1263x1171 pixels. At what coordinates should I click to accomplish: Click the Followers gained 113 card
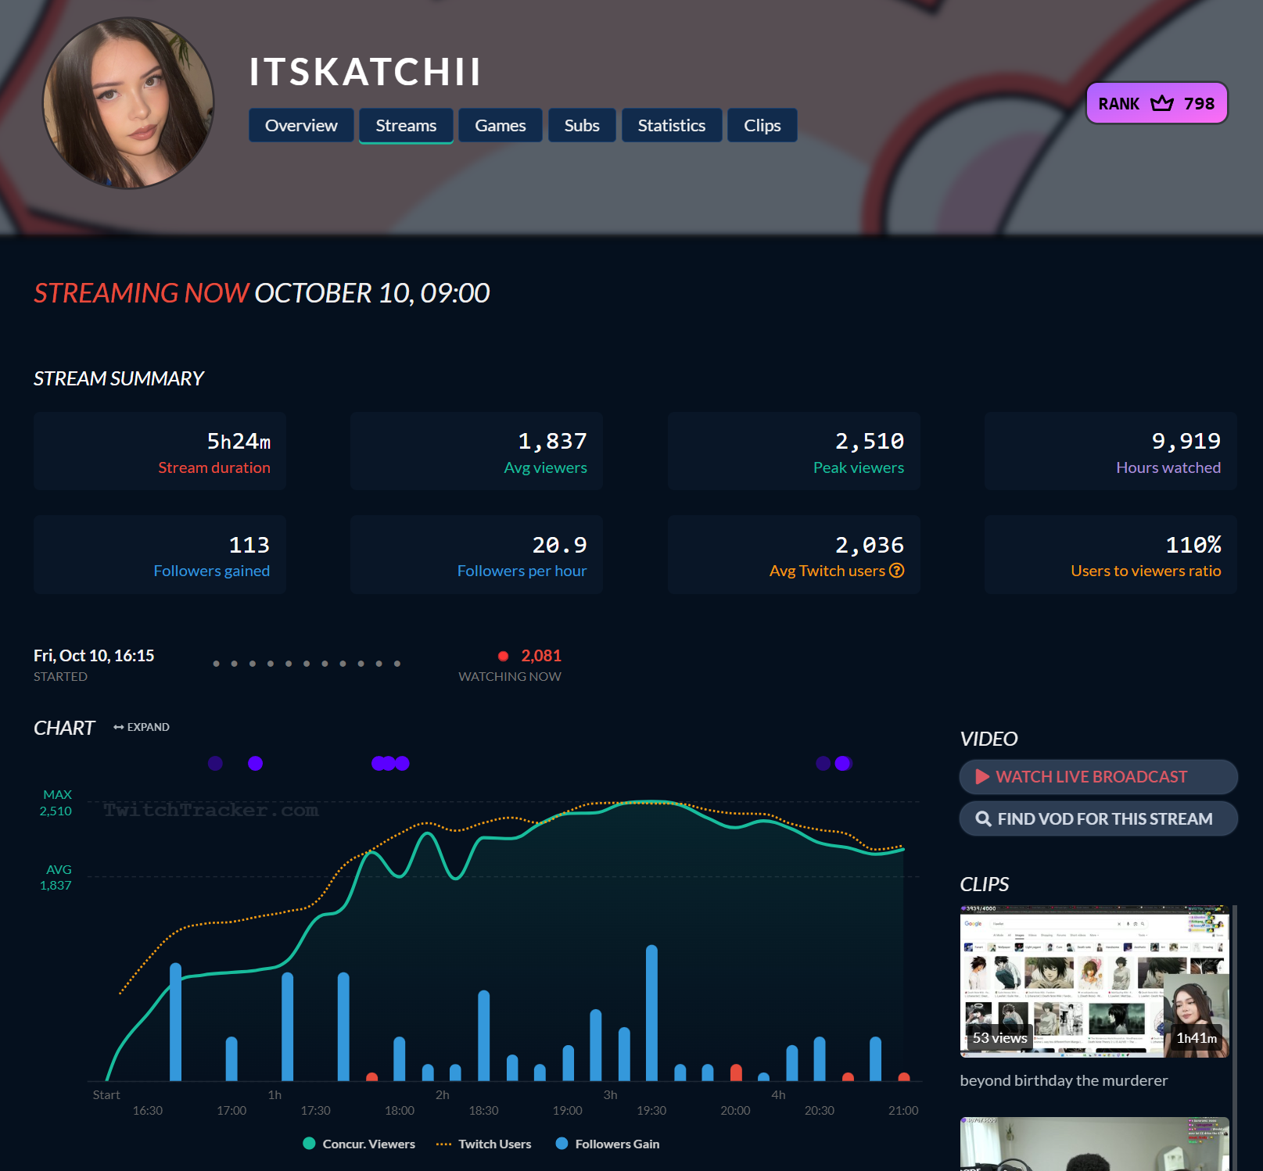[x=160, y=555]
